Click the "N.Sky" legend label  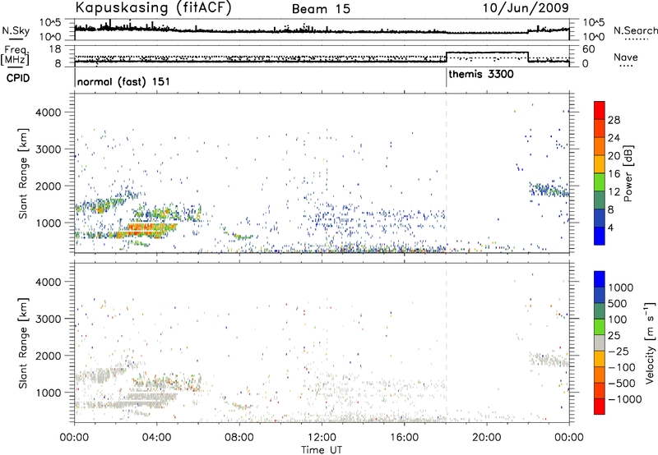[x=16, y=30]
